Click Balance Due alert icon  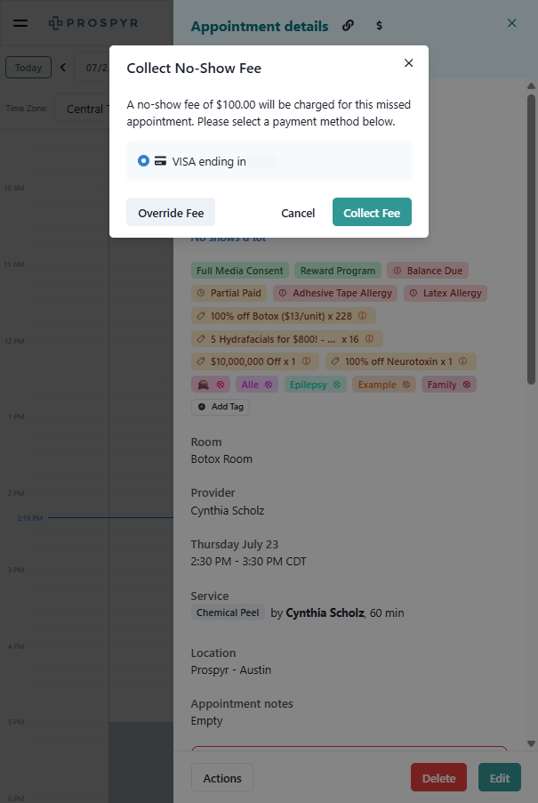(x=397, y=271)
